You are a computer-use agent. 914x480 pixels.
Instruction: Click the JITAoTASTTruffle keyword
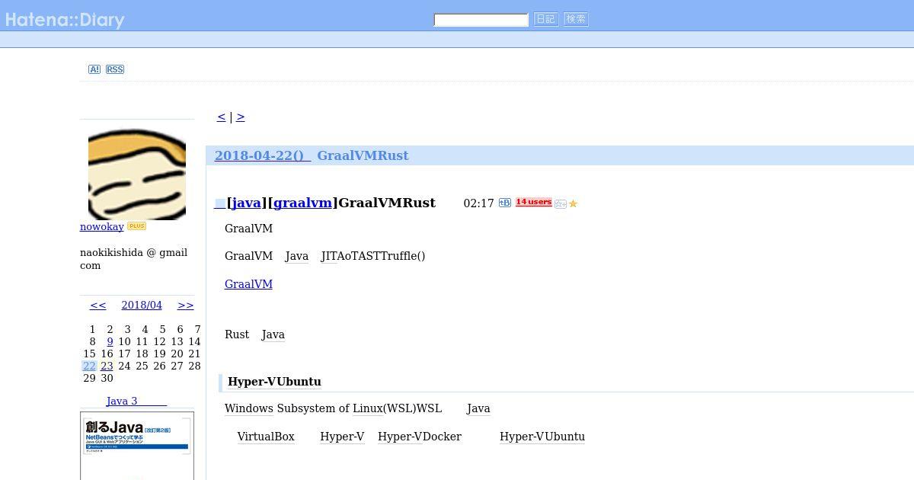coord(373,256)
